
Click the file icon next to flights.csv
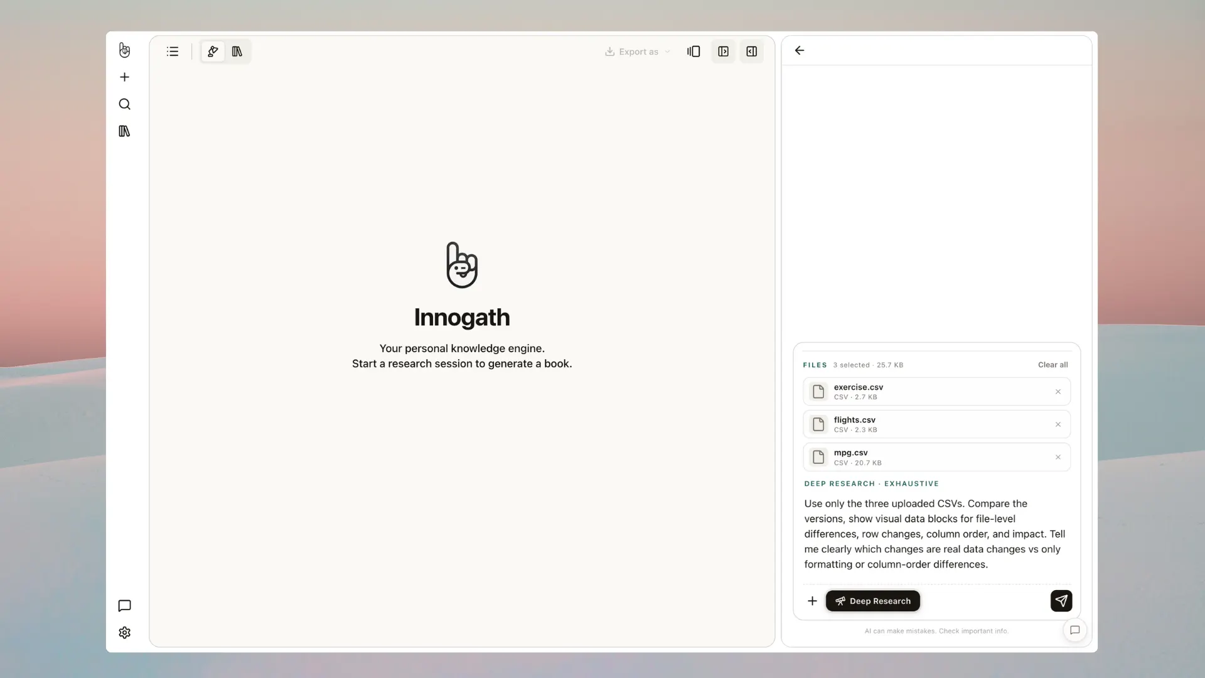point(818,424)
